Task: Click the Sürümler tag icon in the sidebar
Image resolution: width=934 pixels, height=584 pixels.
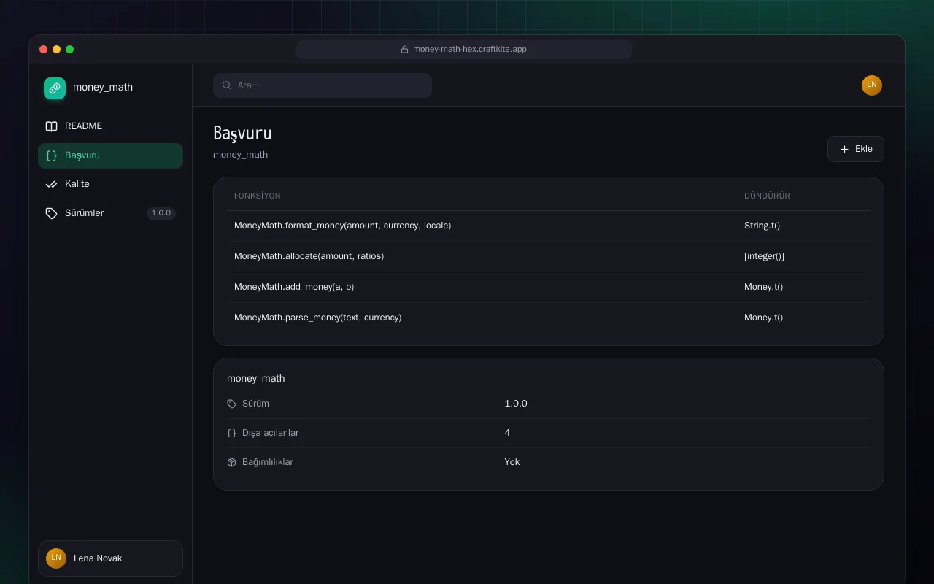Action: pos(51,213)
